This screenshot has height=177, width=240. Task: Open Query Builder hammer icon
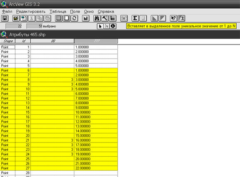coord(105,18)
